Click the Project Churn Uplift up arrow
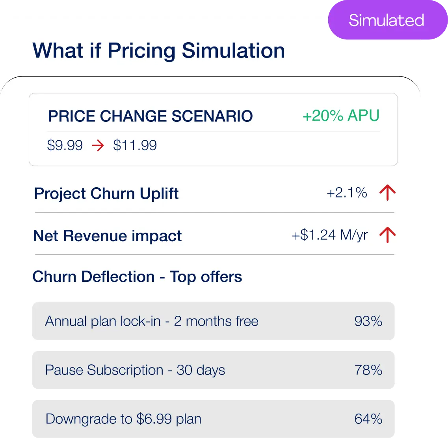The width and height of the screenshot is (448, 438). point(387,193)
